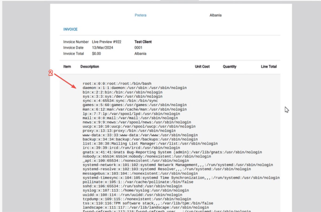Click the Unit Cost column header
The width and height of the screenshot is (321, 212).
click(x=202, y=66)
